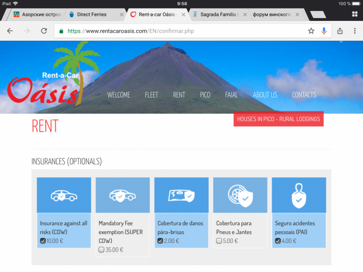Click the windshield damage coverage icon
The width and height of the screenshot is (363, 272).
(x=181, y=195)
